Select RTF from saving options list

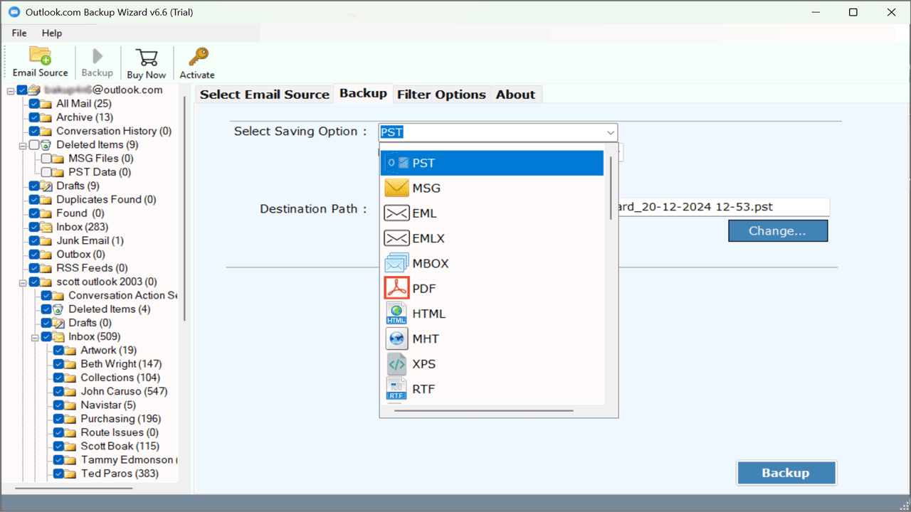pyautogui.click(x=493, y=389)
